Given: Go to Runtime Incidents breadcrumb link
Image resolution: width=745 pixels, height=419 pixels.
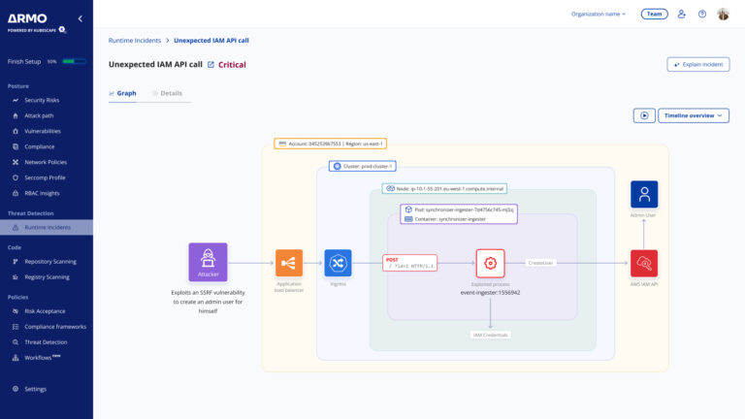Looking at the screenshot, I should coord(135,41).
